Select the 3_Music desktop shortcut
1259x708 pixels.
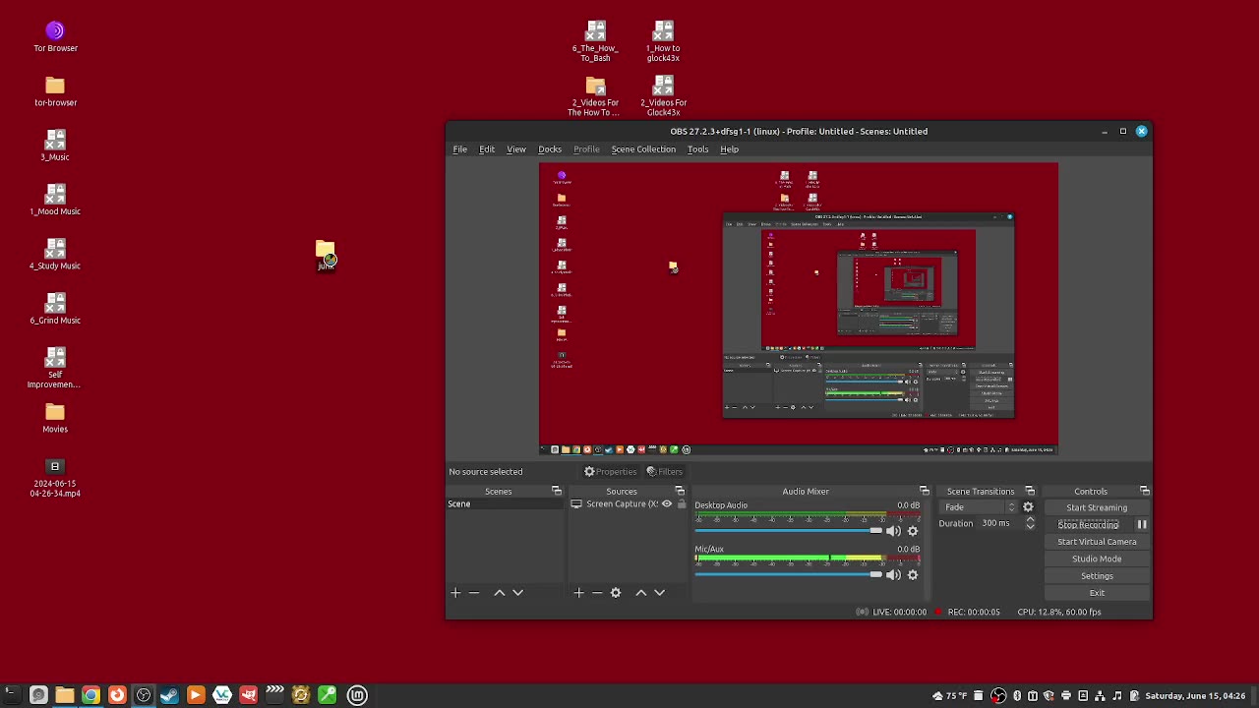click(55, 146)
